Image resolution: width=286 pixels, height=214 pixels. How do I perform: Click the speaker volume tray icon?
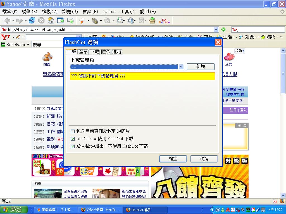243,210
